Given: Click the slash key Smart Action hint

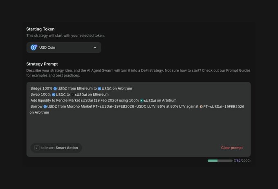Looking at the screenshot, I should [x=56, y=148].
